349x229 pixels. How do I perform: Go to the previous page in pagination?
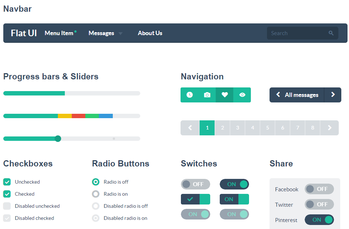pos(190,128)
